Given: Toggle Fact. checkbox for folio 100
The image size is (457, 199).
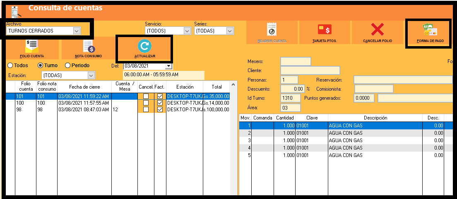Looking at the screenshot, I should coord(160,103).
